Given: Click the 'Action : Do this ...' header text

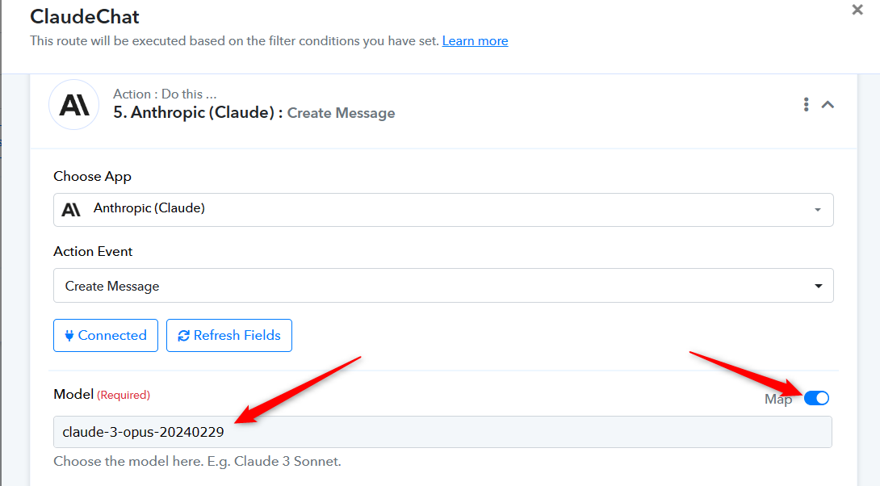Looking at the screenshot, I should tap(165, 94).
